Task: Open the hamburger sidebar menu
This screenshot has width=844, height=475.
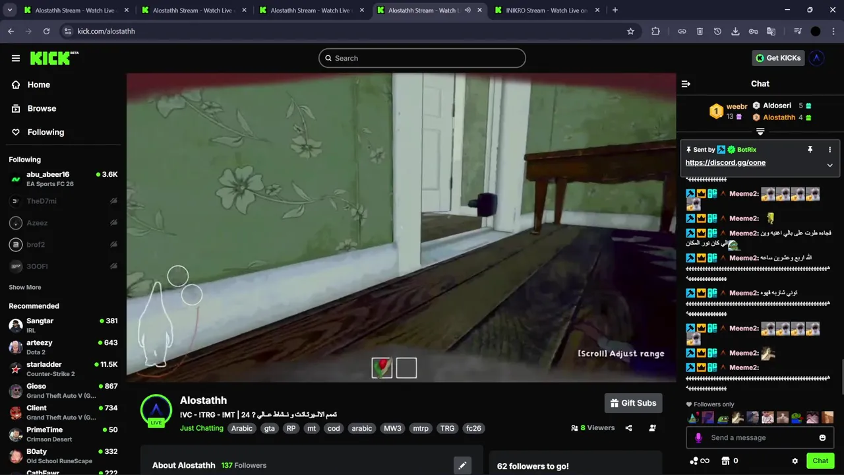Action: point(16,58)
